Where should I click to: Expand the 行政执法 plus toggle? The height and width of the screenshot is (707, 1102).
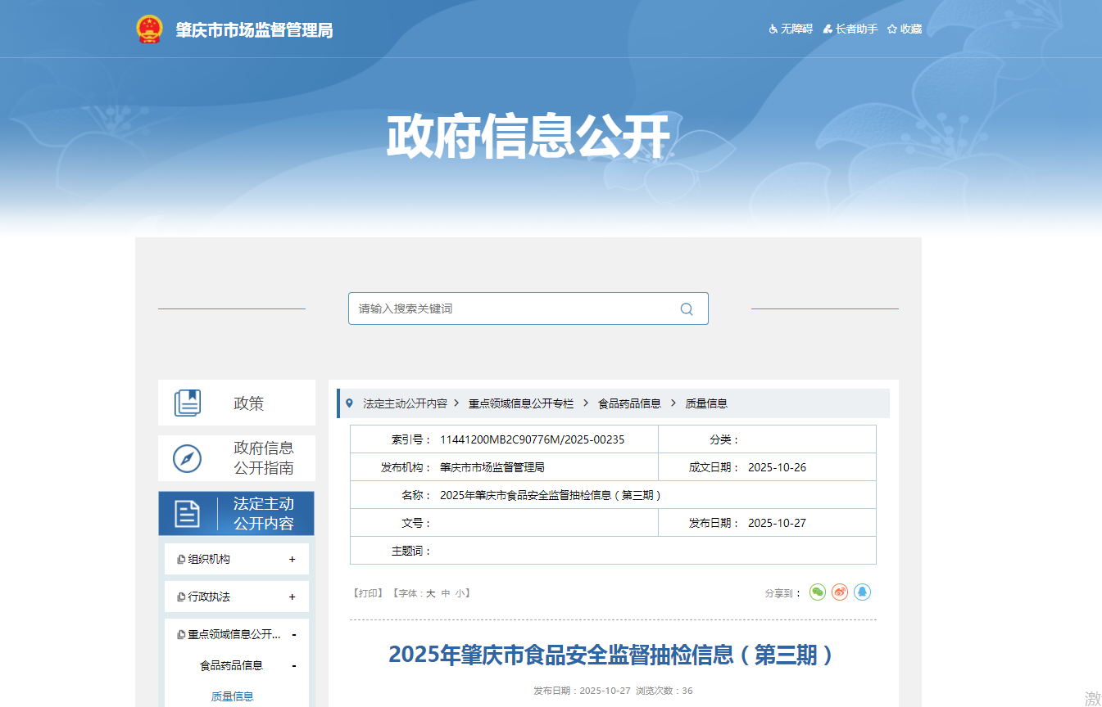[292, 597]
